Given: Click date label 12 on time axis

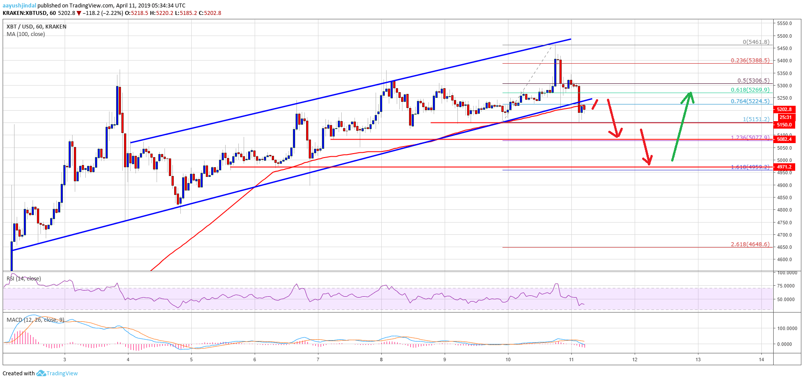Looking at the screenshot, I should (x=635, y=359).
